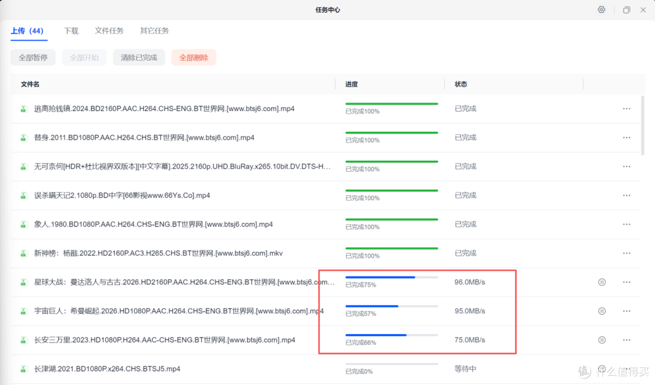Open more options for 星球大战 row
Screen dimensions: 655x385
click(626, 282)
